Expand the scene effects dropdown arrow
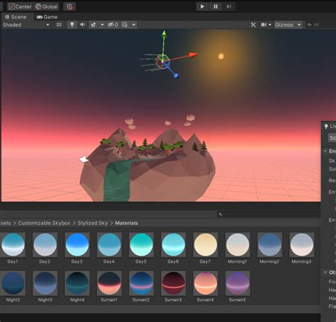Screen dimensions: 336x322 coord(102,25)
